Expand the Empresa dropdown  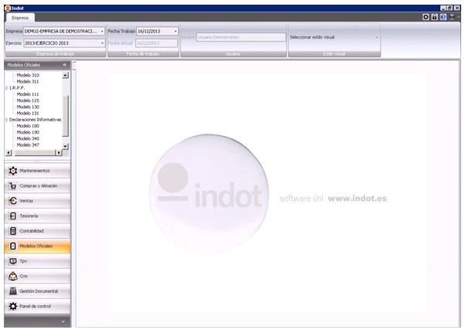(x=102, y=32)
